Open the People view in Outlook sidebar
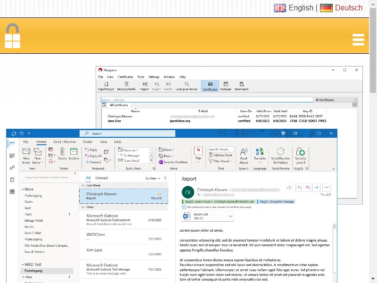377x283 pixels. 12,168
